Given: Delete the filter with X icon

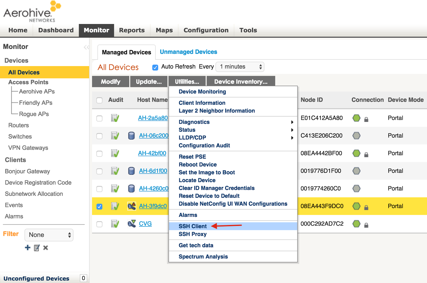Looking at the screenshot, I should [x=46, y=248].
